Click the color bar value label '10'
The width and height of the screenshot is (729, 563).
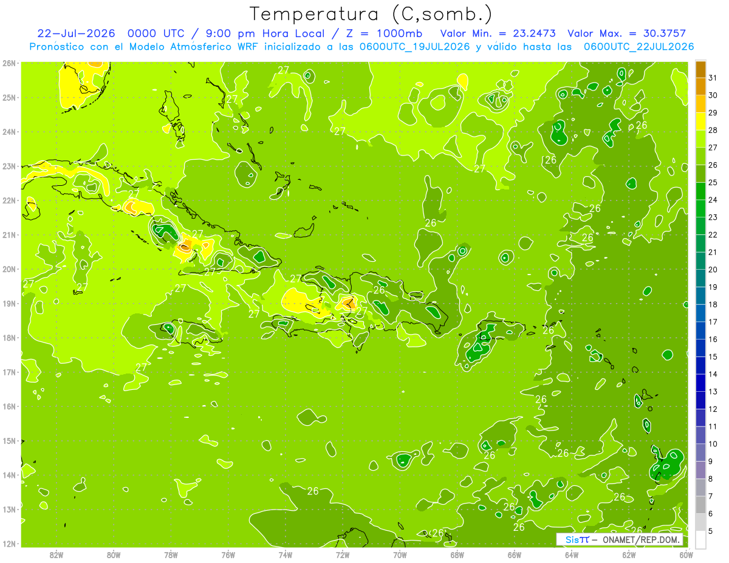click(713, 444)
